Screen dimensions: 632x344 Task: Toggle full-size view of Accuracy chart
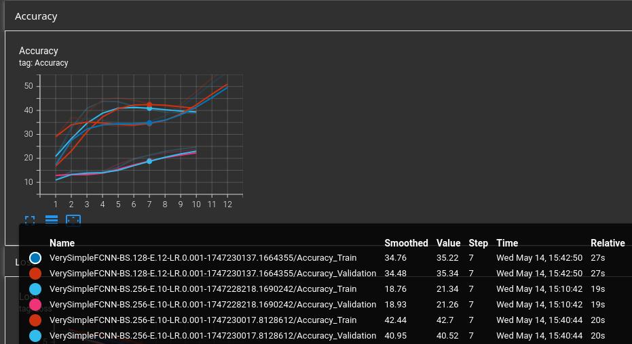pos(30,220)
